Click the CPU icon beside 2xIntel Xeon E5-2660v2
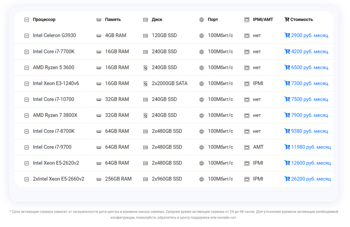 coord(27,179)
